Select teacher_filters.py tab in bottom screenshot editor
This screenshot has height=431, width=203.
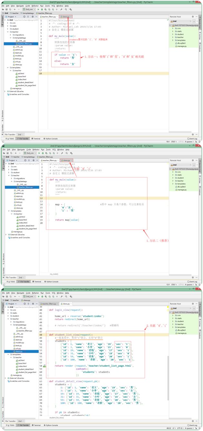click(49, 304)
